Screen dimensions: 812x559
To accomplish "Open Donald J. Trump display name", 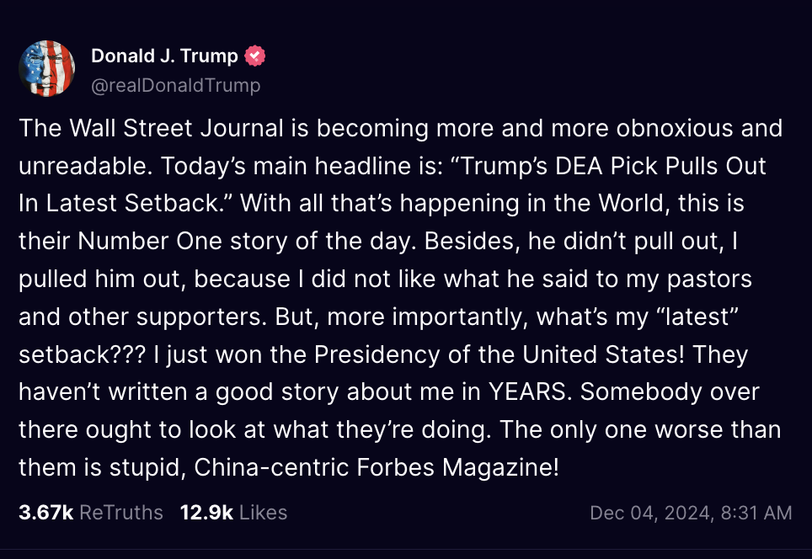I will tap(165, 56).
